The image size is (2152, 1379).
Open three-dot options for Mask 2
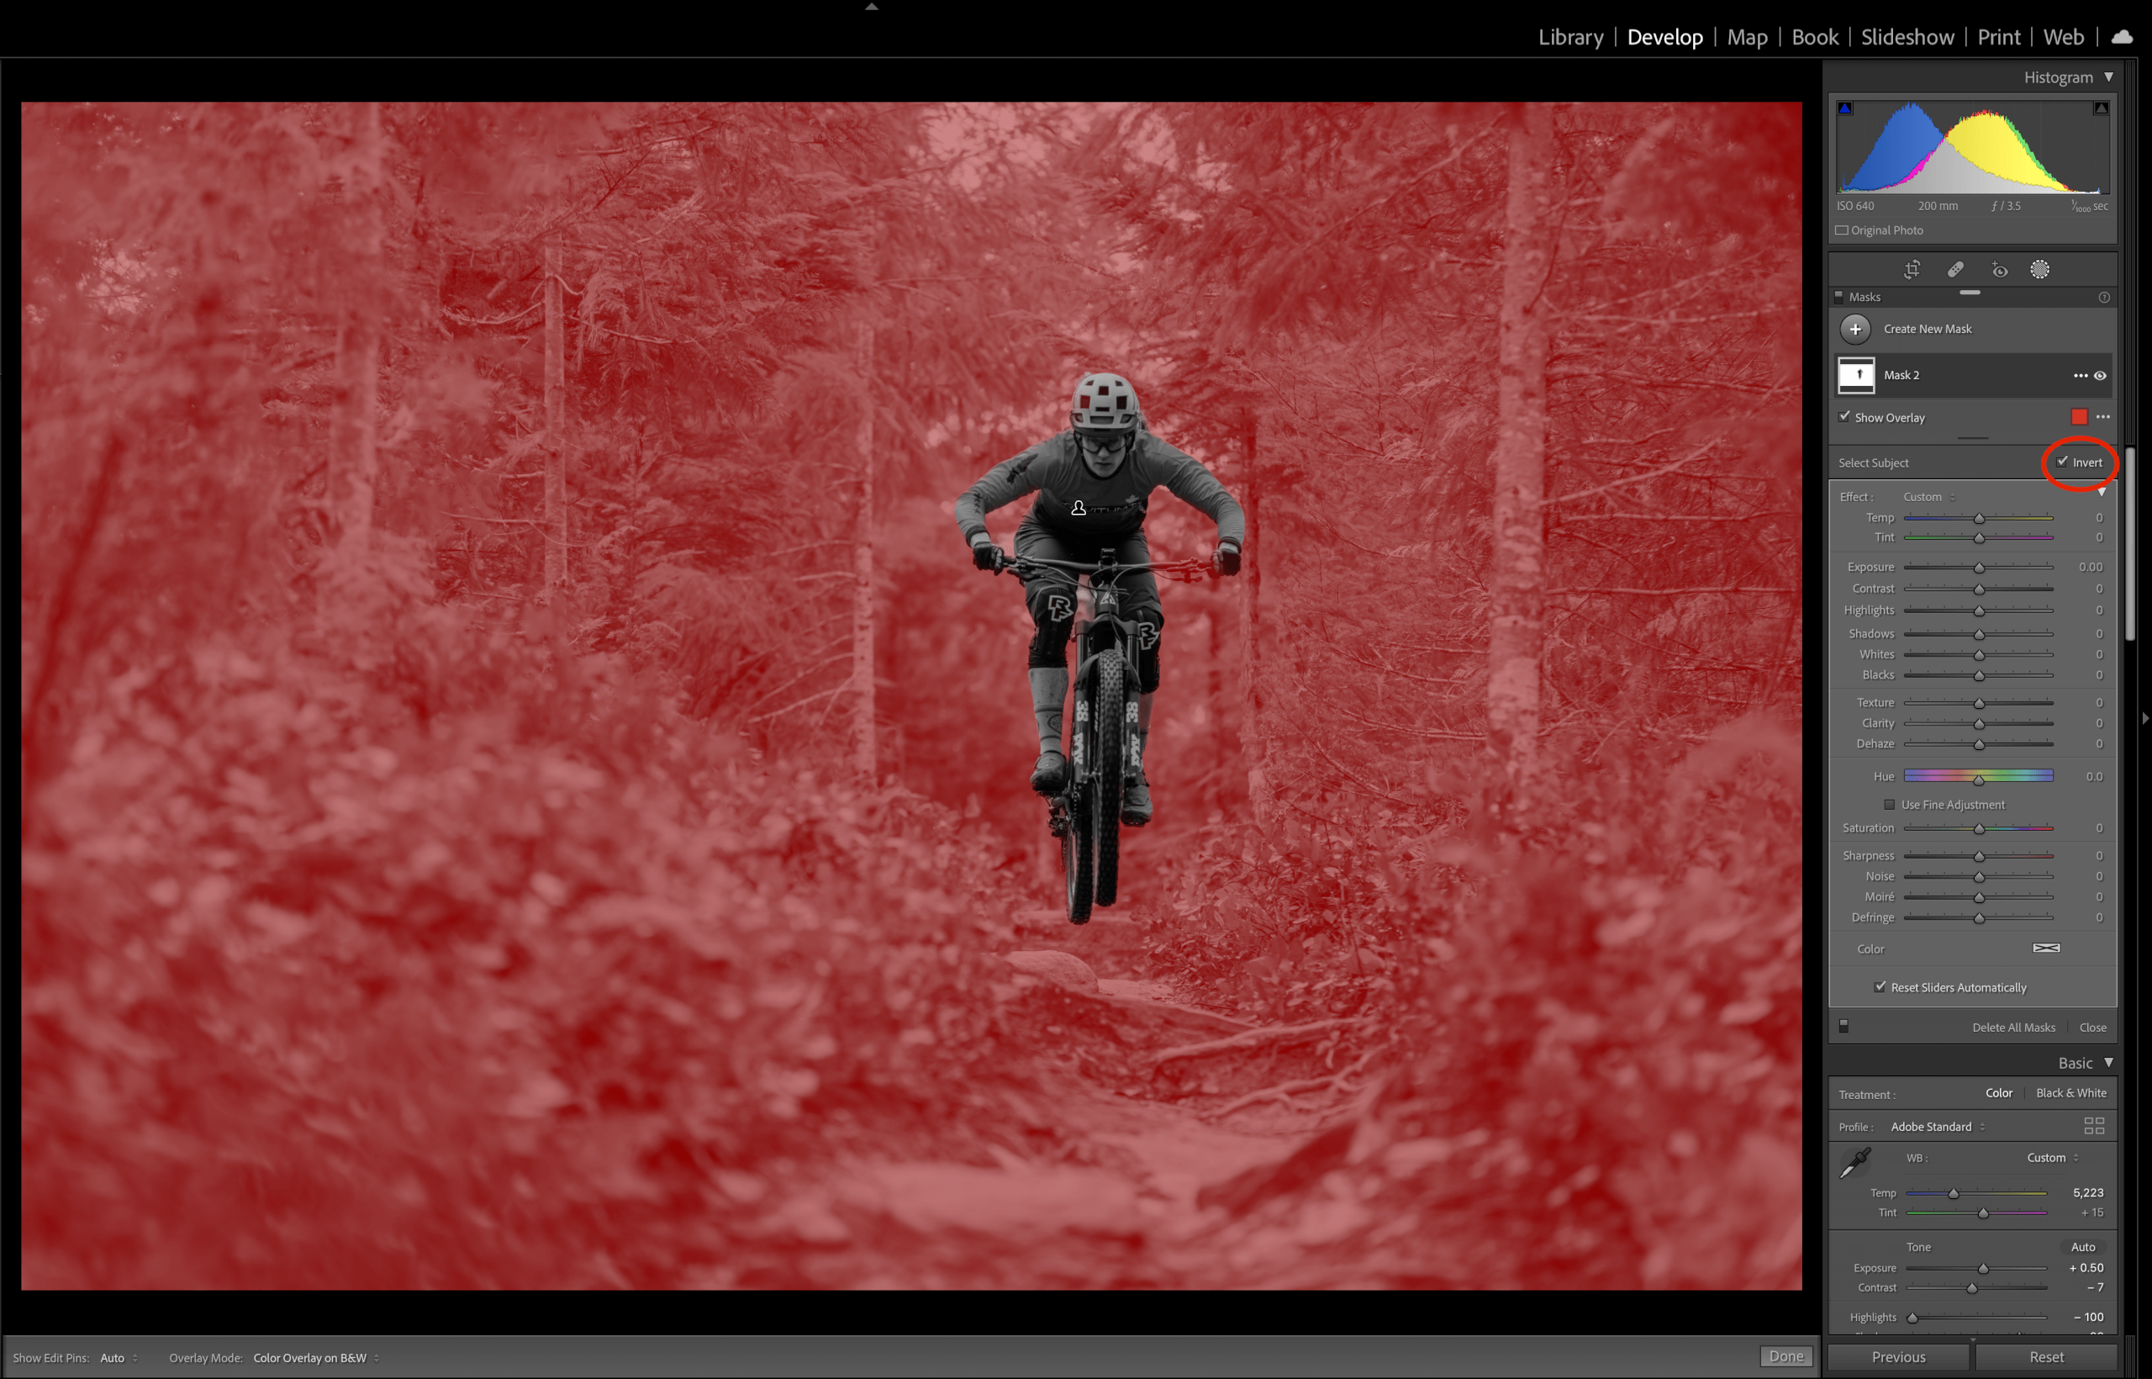coord(2081,376)
